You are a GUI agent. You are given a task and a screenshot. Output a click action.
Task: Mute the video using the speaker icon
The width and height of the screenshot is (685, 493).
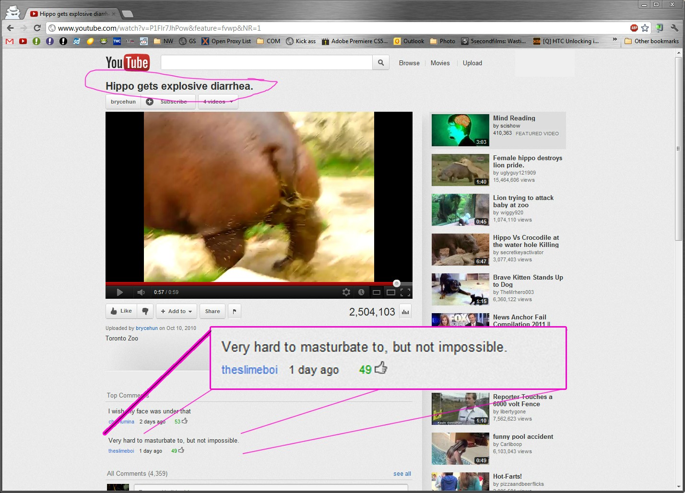coord(141,292)
